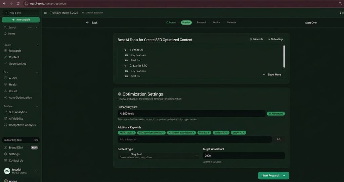
Task: Click the Audits icon in the sidebar
Action: click(x=5, y=78)
